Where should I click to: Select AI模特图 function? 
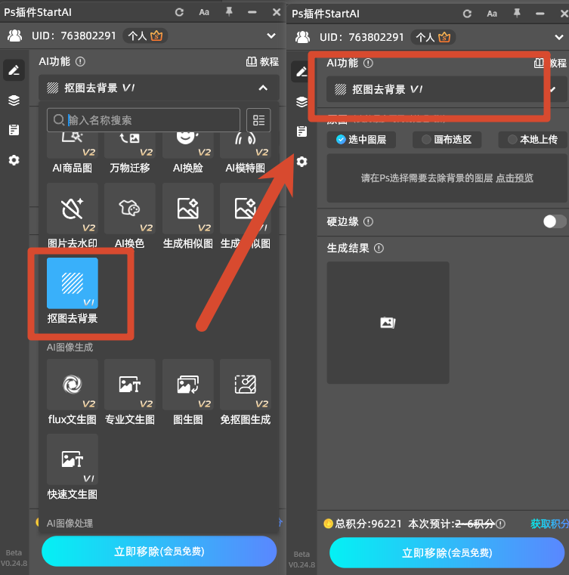pyautogui.click(x=246, y=153)
